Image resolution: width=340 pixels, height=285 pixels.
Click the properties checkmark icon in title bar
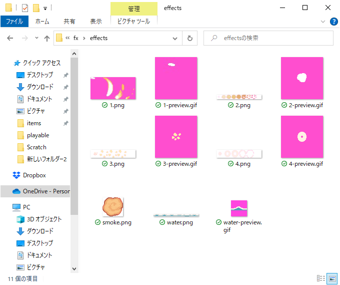coord(25,8)
